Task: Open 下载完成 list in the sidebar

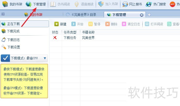Action: (x=10, y=31)
